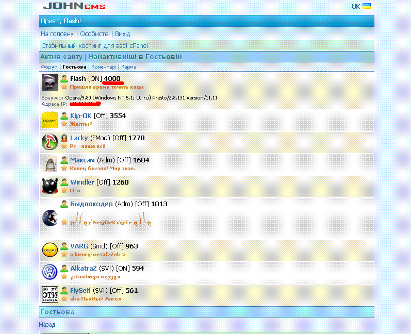Click the Ukrainian flag language icon

(x=367, y=6)
